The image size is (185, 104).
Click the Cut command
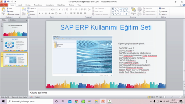coord(9,8)
